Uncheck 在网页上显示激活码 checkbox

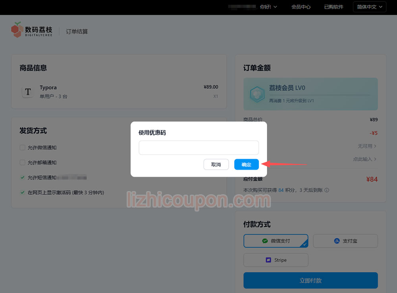coord(23,192)
